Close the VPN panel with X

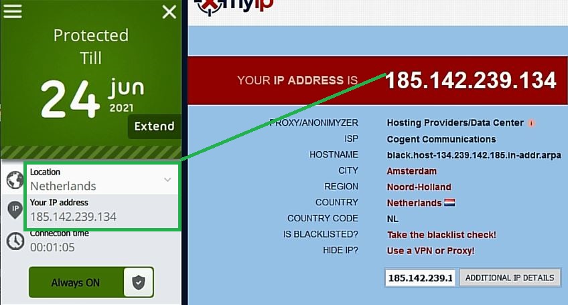[x=169, y=12]
